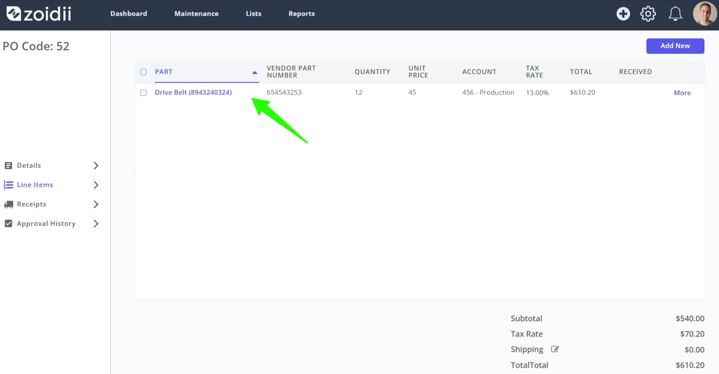Click the QUANTITY column header
The height and width of the screenshot is (374, 719).
pos(372,72)
